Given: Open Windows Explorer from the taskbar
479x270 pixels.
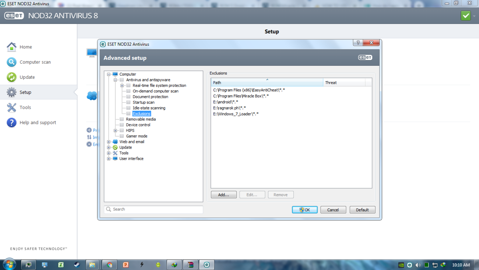Looking at the screenshot, I should pos(92,264).
